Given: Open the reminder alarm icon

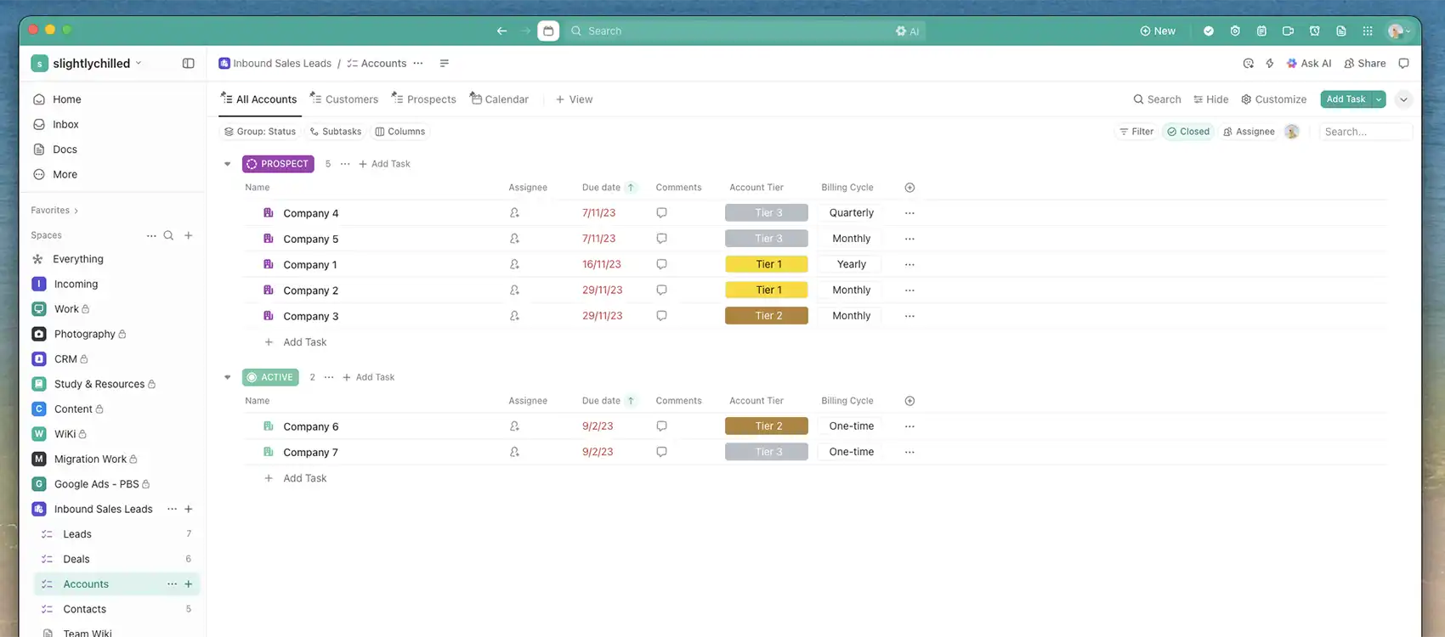Looking at the screenshot, I should click(x=1315, y=31).
